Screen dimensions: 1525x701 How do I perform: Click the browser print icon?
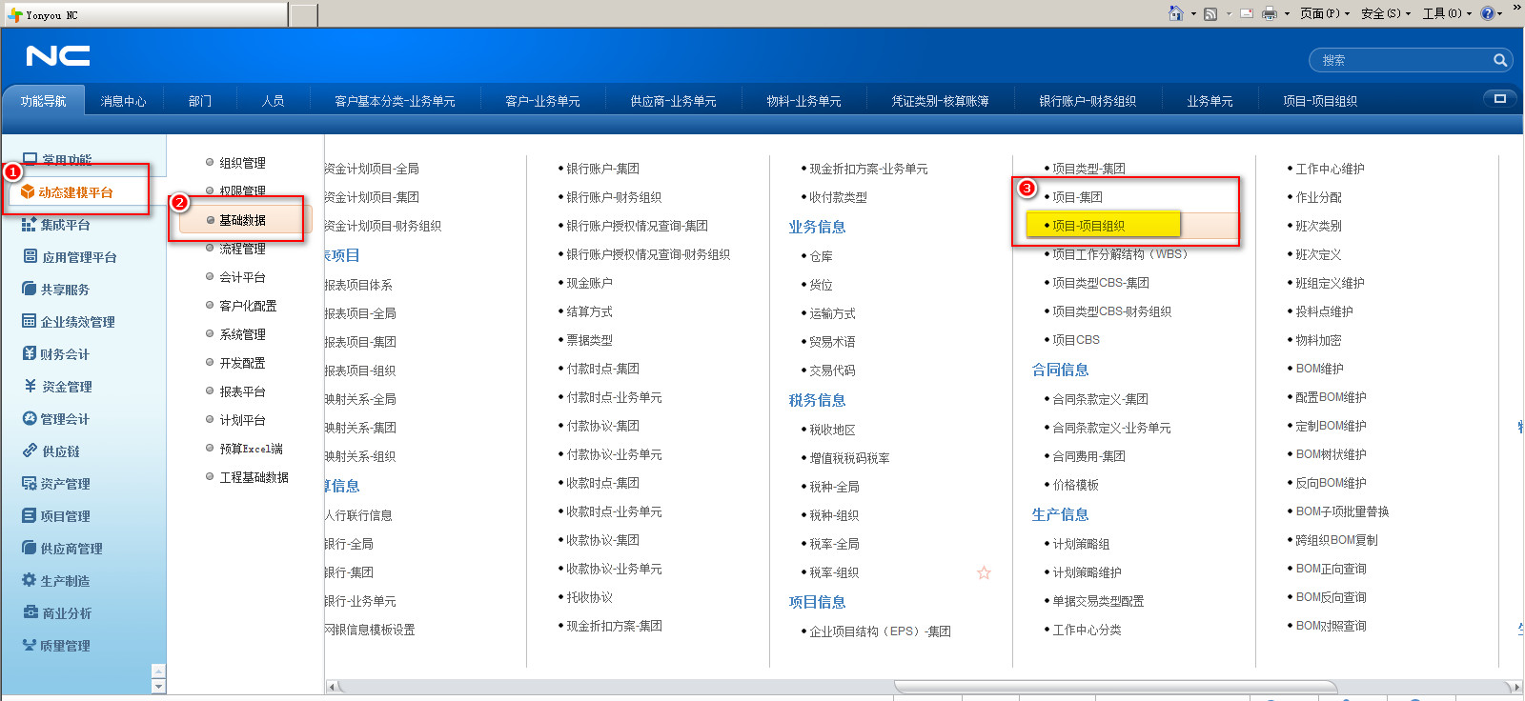click(1269, 13)
